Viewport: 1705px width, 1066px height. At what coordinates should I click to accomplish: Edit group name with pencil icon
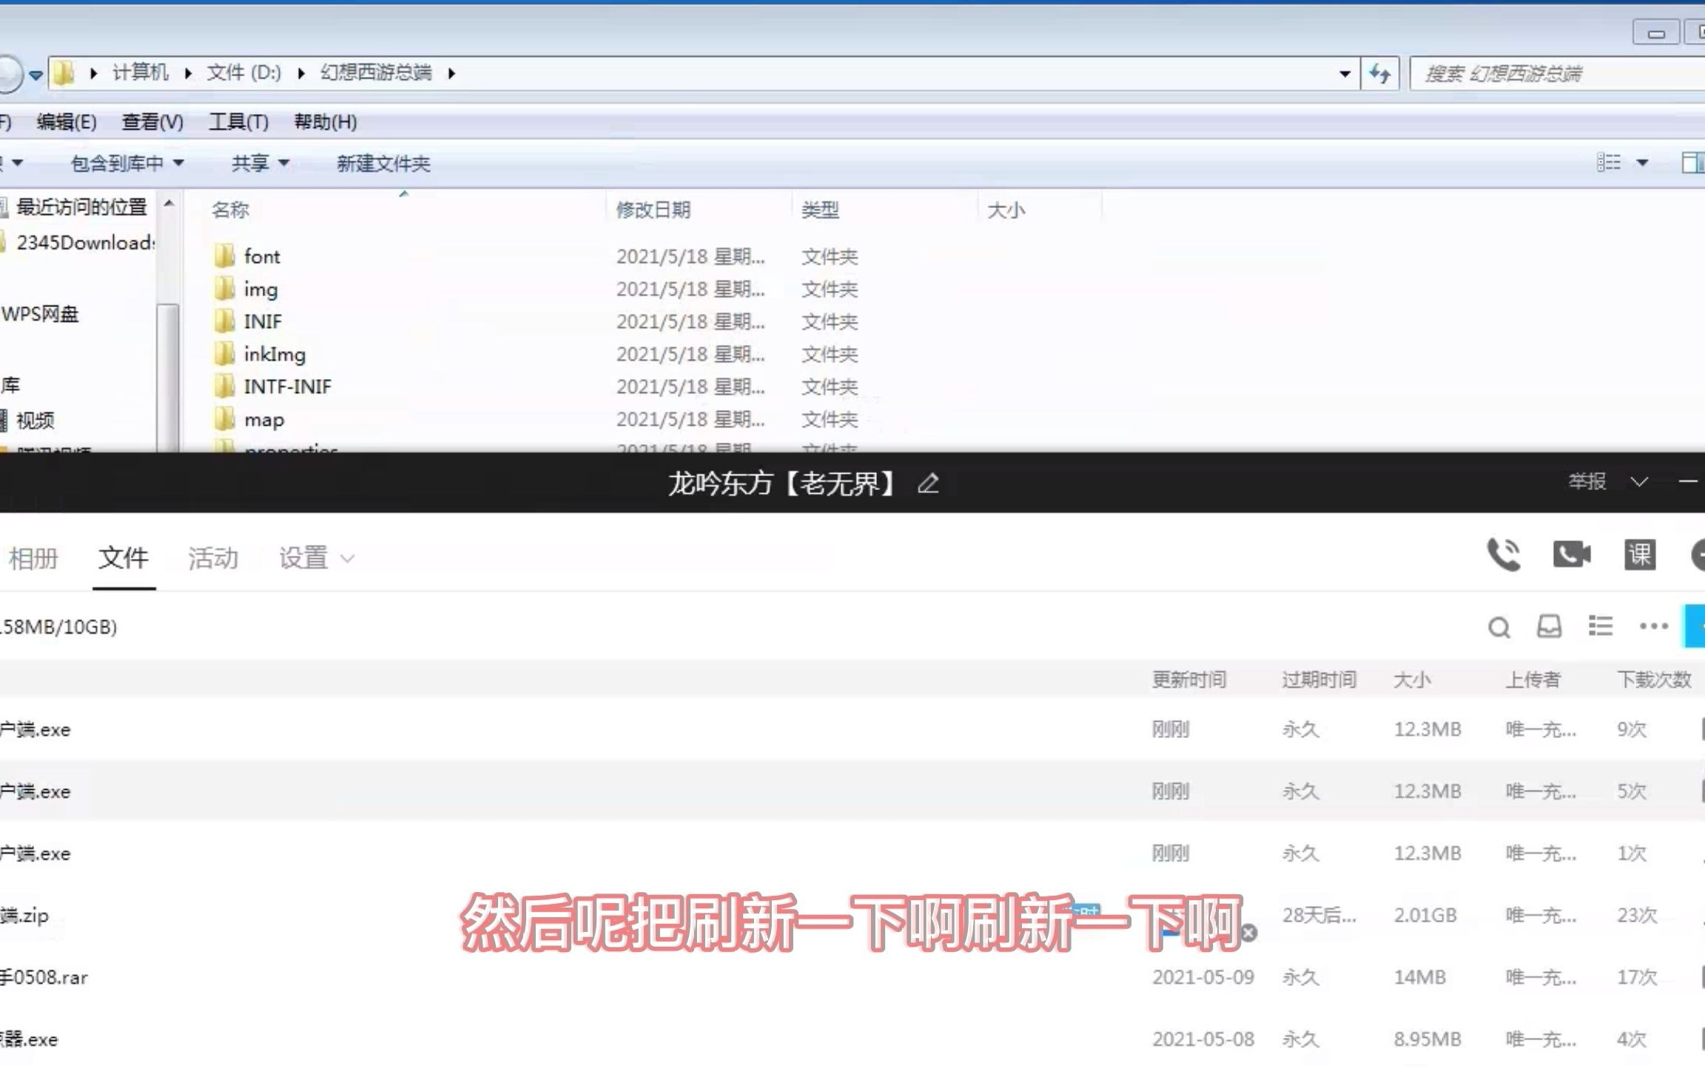click(929, 483)
